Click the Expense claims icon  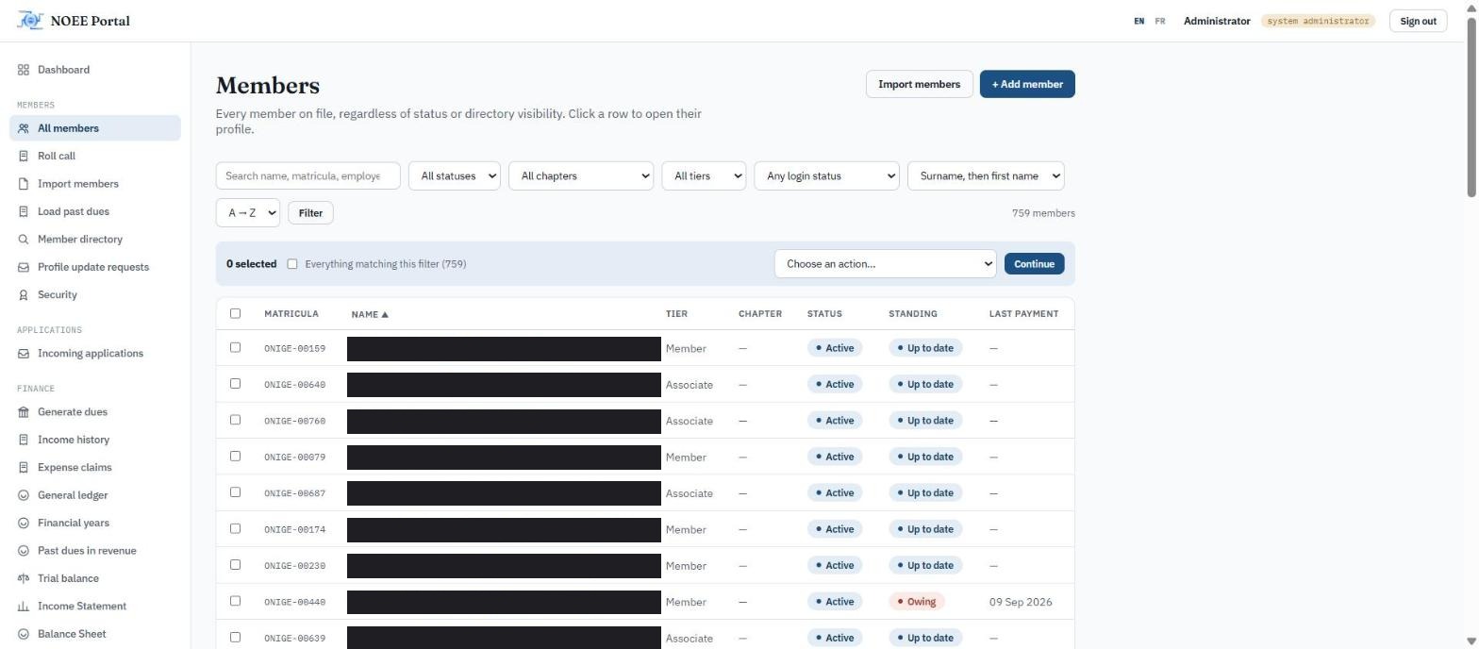tap(24, 468)
